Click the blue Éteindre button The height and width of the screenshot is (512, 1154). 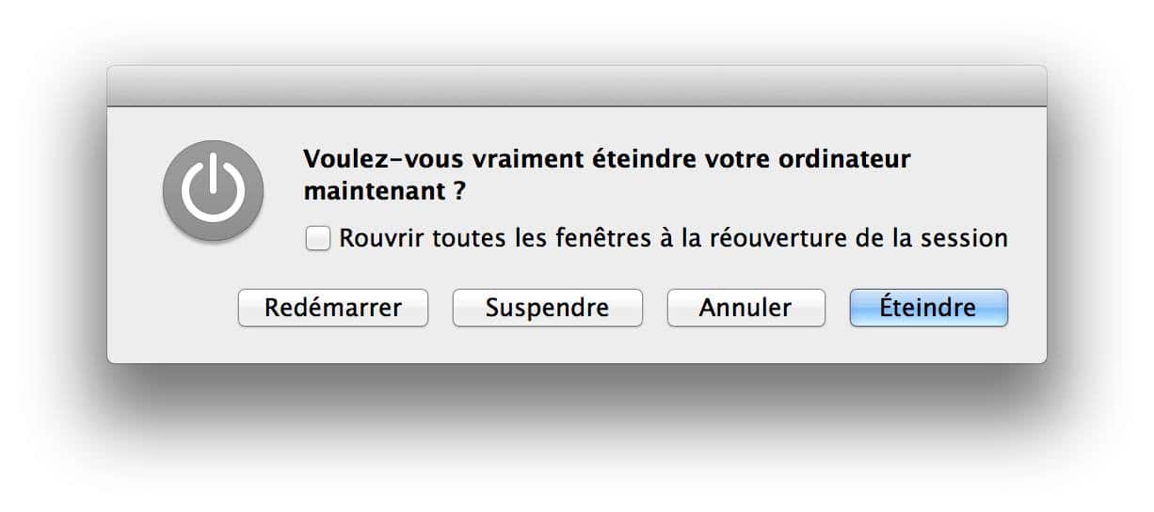pos(928,308)
